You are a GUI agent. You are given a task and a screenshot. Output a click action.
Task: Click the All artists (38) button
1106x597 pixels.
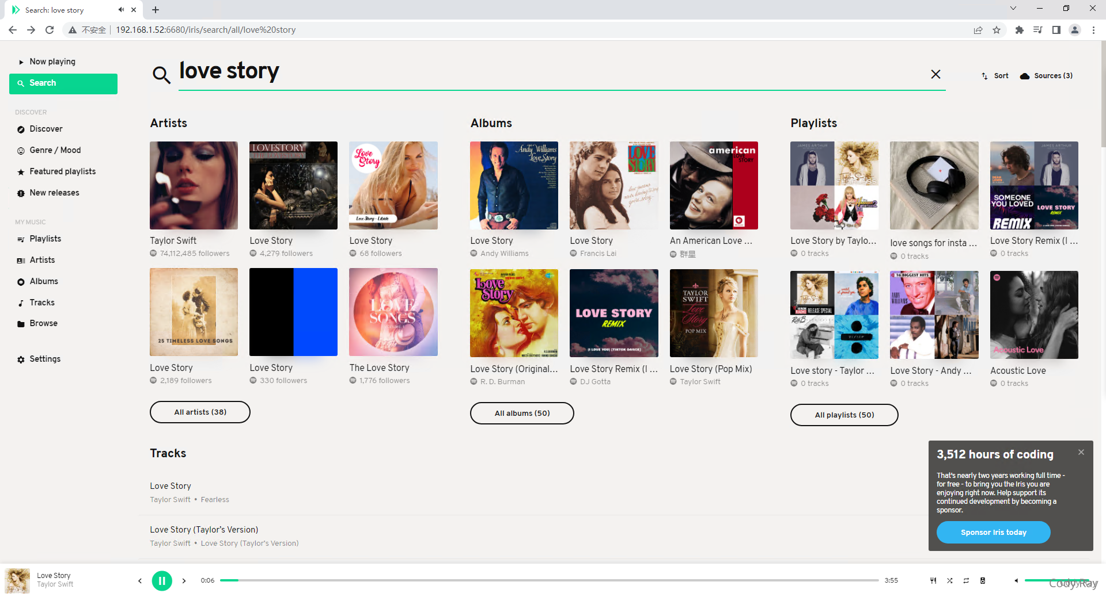(x=200, y=412)
